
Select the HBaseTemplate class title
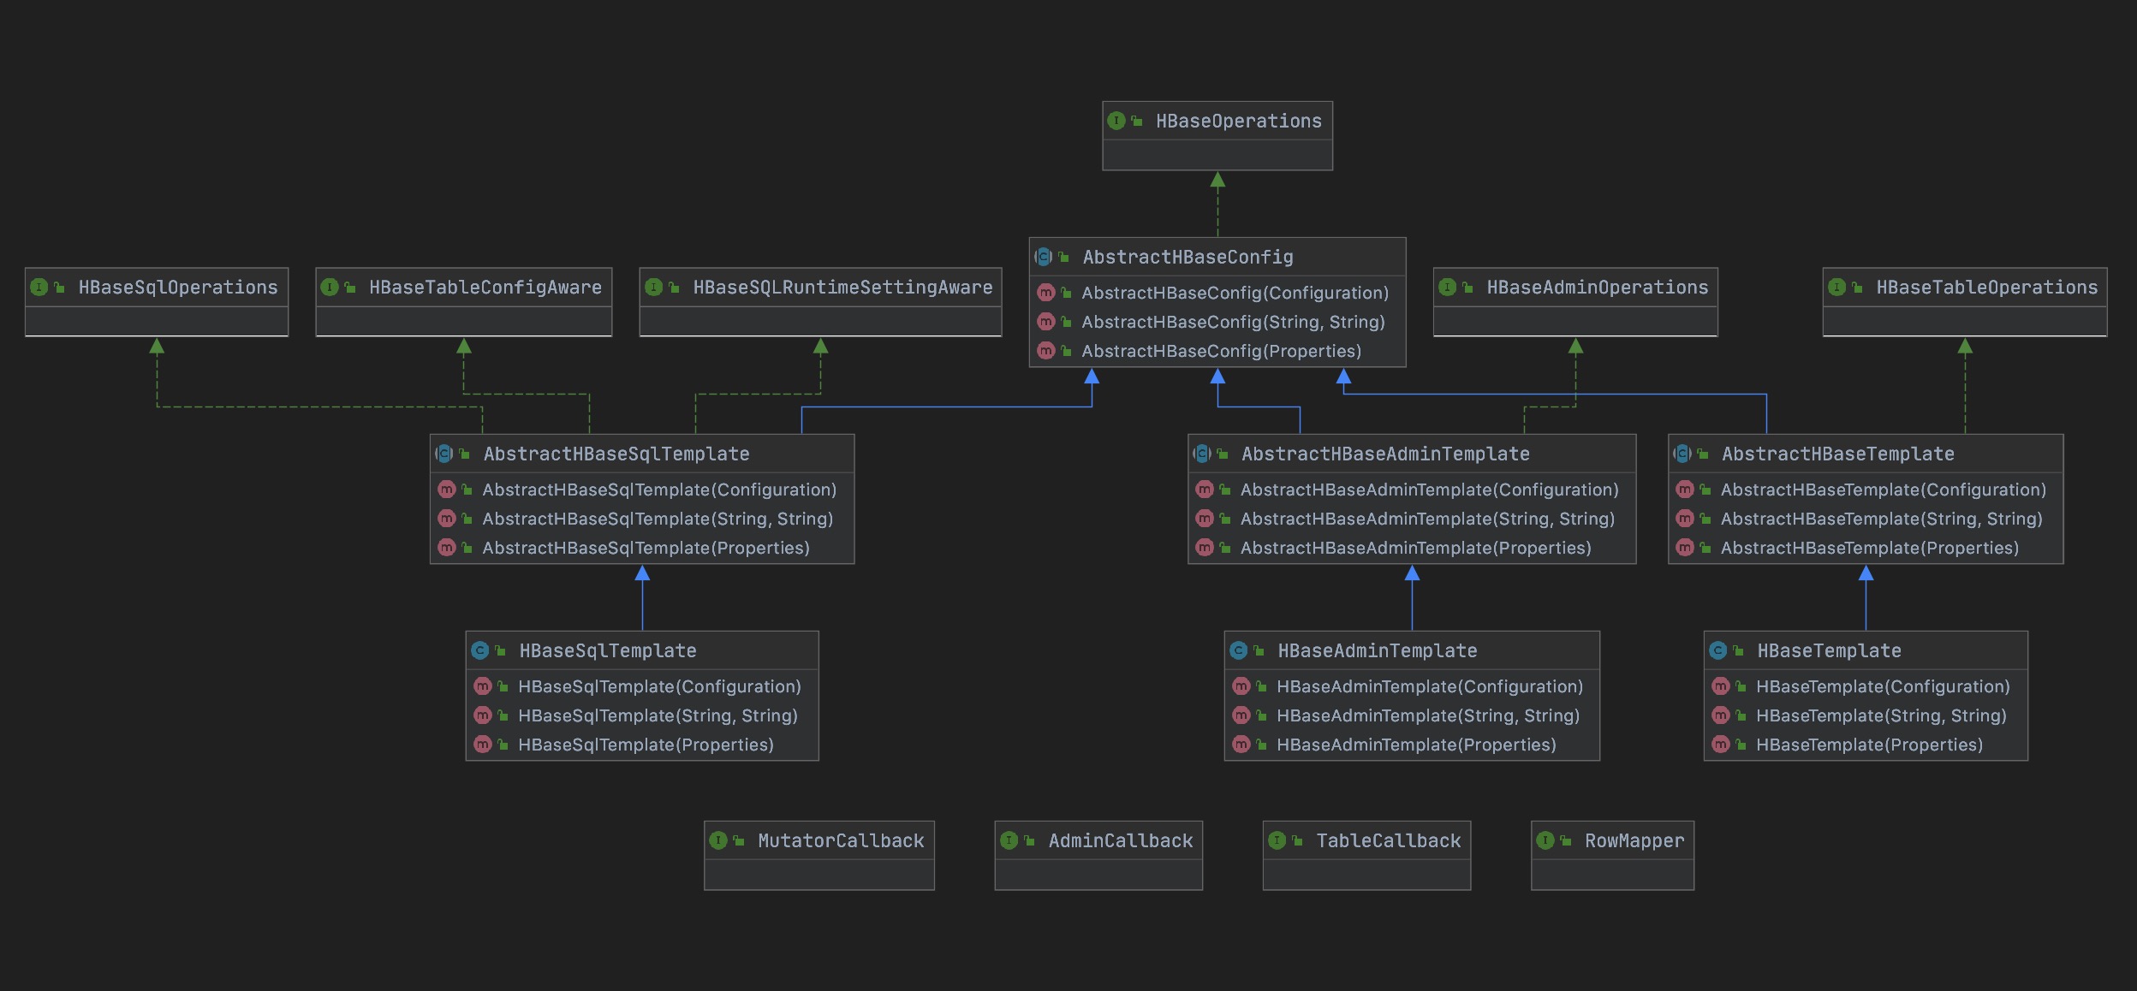click(x=1828, y=650)
